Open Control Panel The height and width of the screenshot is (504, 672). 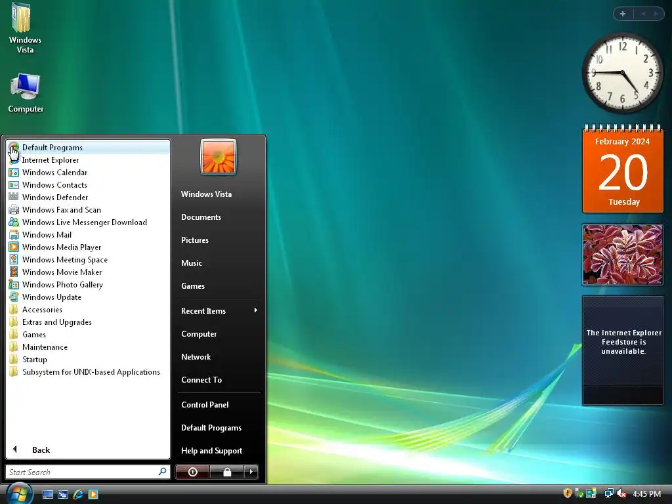coord(205,404)
